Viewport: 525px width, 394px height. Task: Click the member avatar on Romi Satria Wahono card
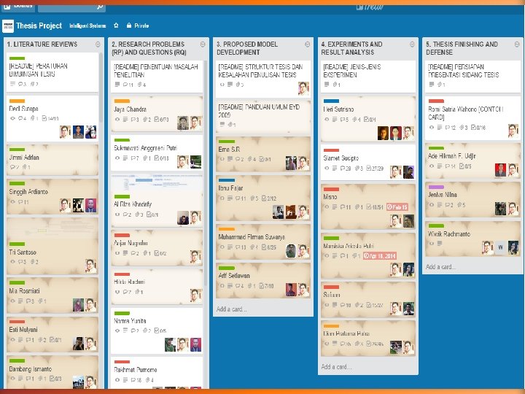click(x=513, y=131)
